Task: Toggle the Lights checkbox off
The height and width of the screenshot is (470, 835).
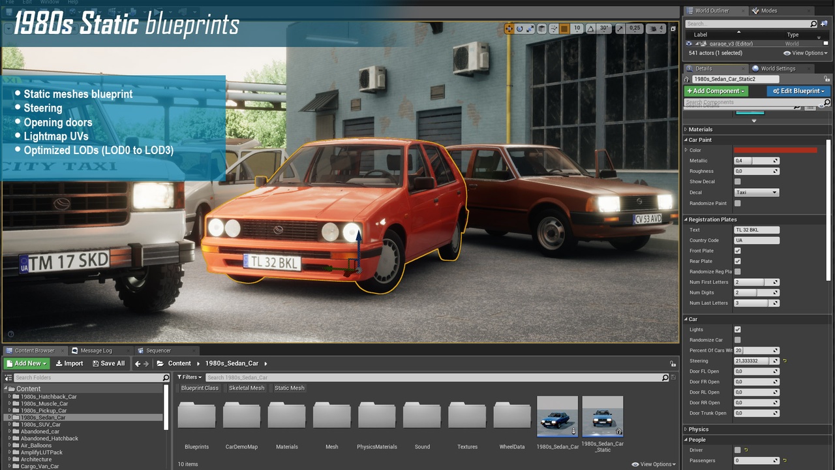Action: [x=737, y=330]
